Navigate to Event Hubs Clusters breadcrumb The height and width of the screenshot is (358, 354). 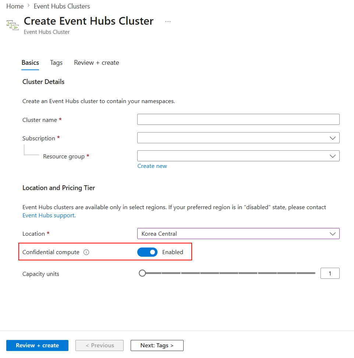(62, 6)
